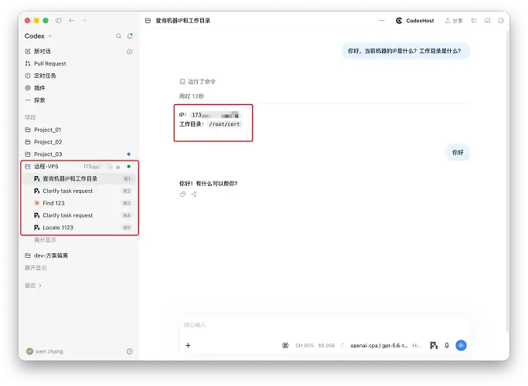528x386 pixels.
Task: Start a new chat via 新对话
Action: click(x=43, y=51)
